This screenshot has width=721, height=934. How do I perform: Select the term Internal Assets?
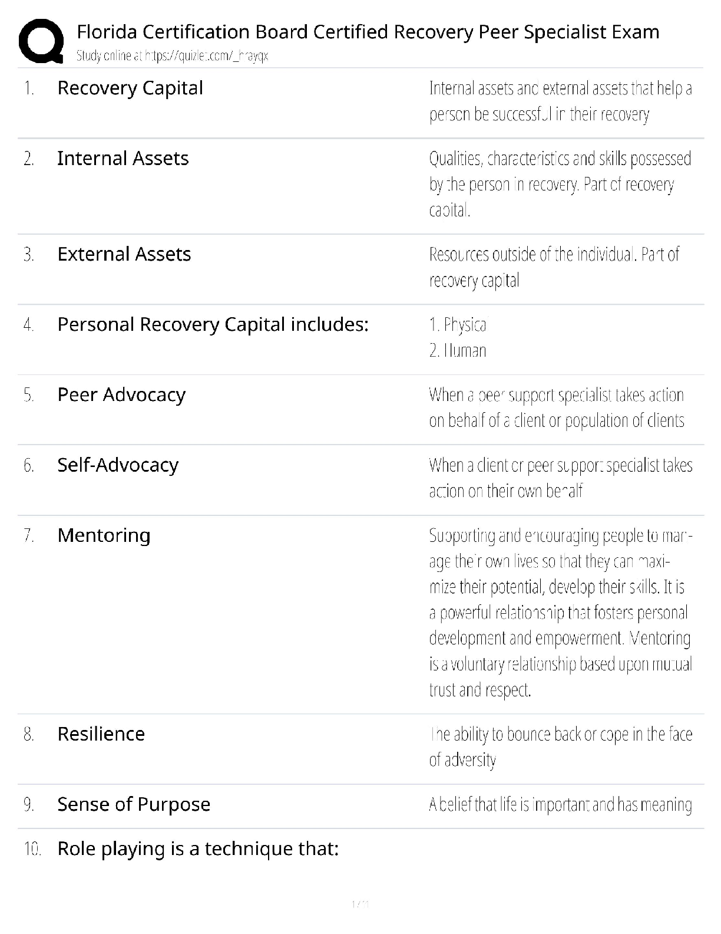pyautogui.click(x=123, y=158)
